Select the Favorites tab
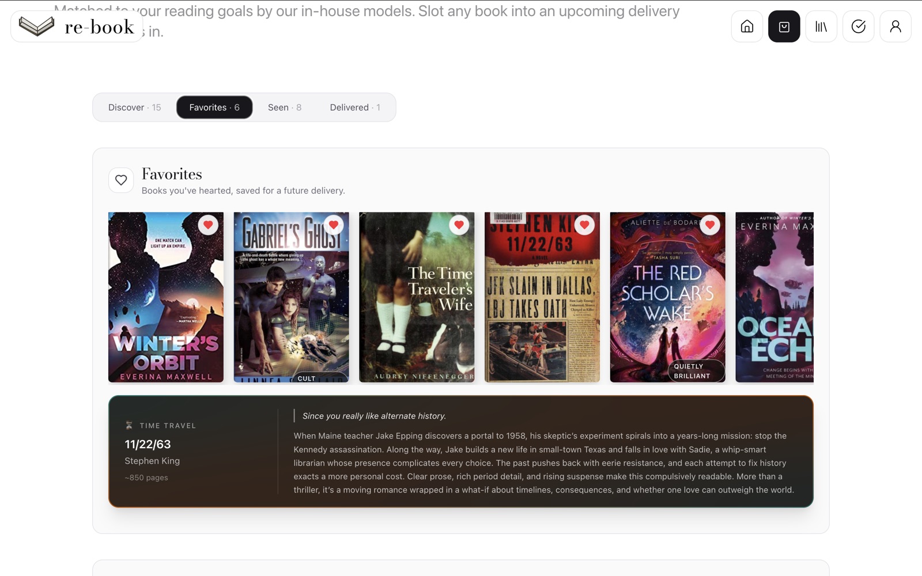 click(x=214, y=107)
